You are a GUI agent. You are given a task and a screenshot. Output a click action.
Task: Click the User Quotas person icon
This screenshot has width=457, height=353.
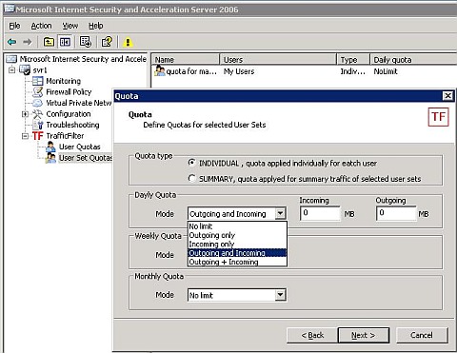point(50,147)
